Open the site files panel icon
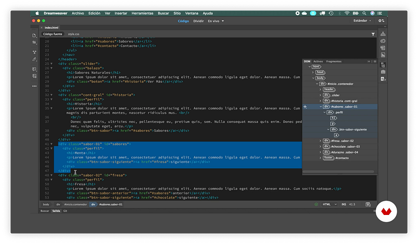The image size is (418, 244). point(383,34)
